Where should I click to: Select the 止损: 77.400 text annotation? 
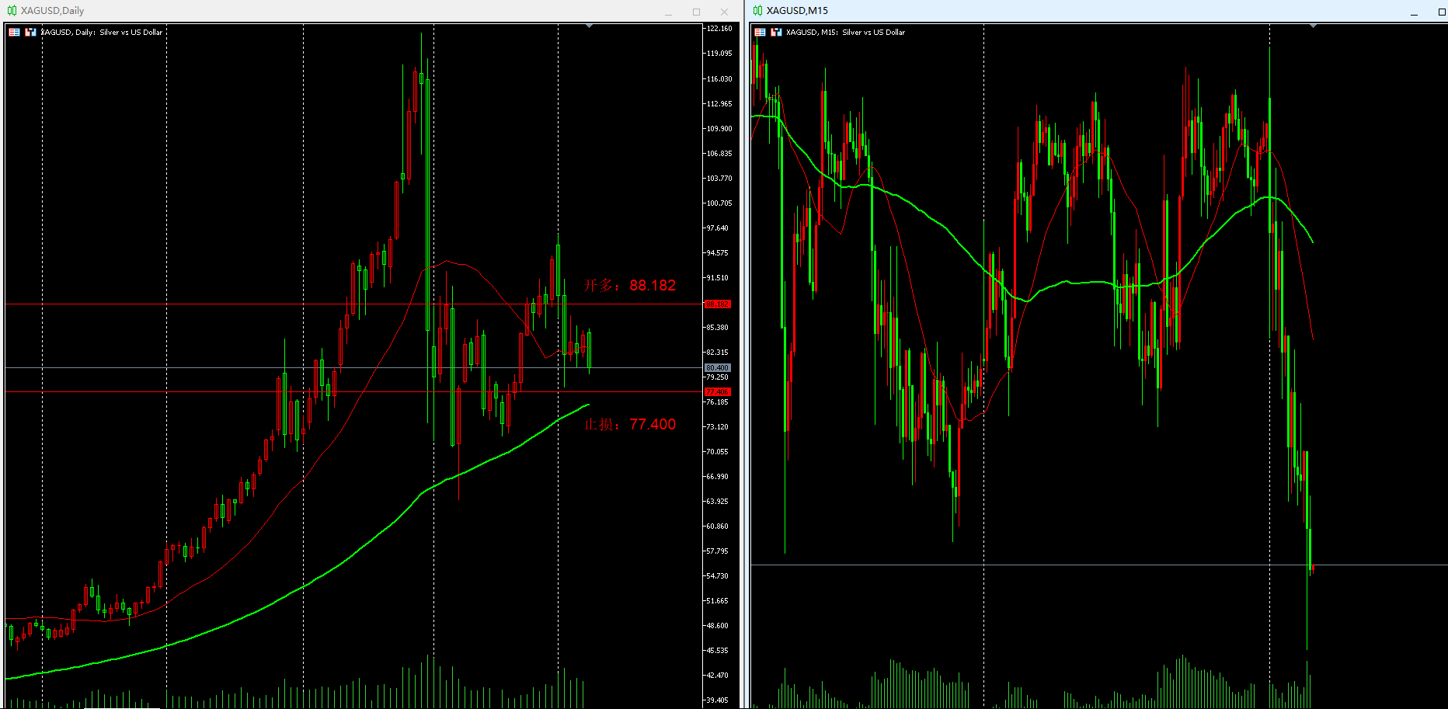629,425
